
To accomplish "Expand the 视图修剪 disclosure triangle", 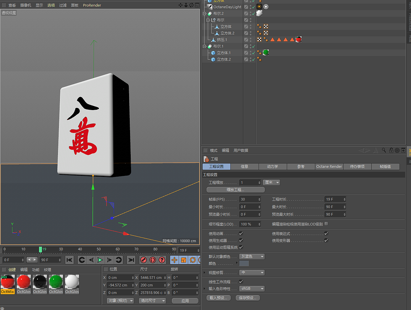I will pos(205,273).
